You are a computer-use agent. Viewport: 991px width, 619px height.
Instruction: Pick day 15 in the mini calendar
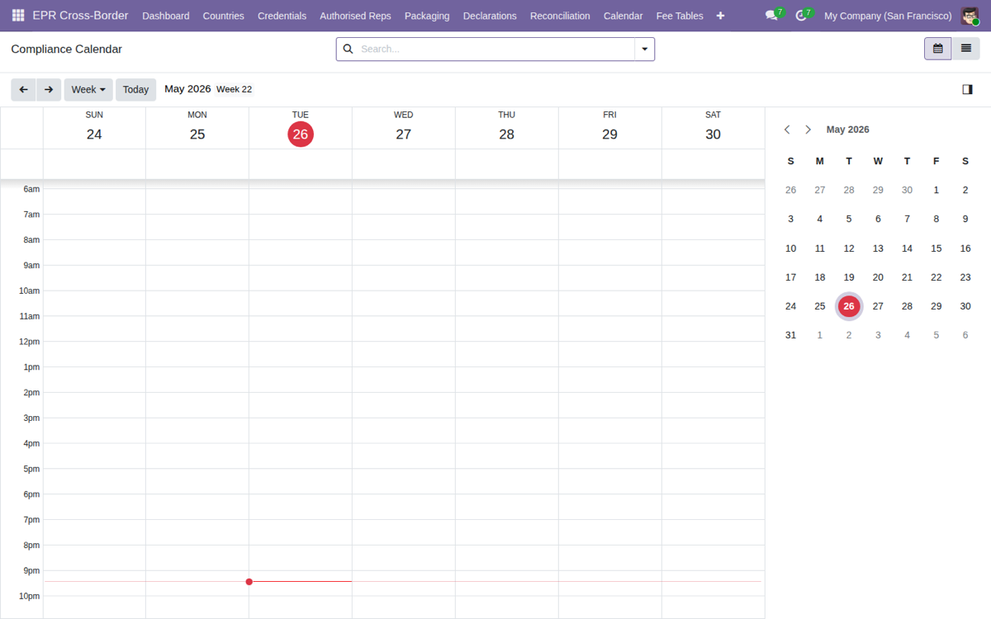[x=936, y=248]
